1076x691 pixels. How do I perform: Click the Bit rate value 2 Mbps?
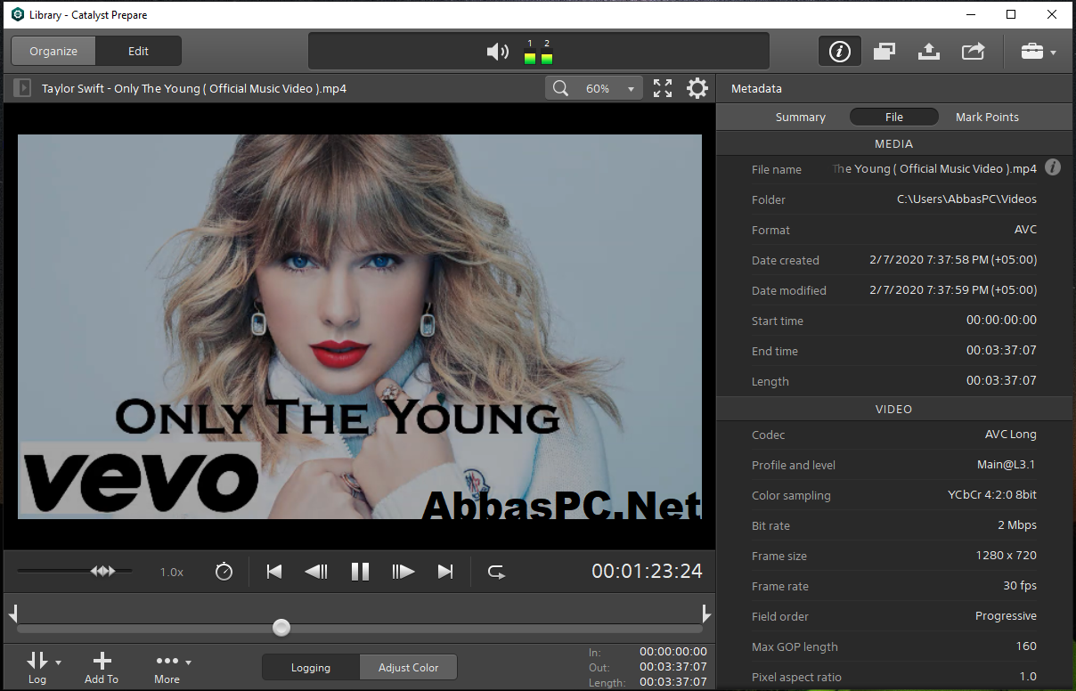[x=1017, y=525]
